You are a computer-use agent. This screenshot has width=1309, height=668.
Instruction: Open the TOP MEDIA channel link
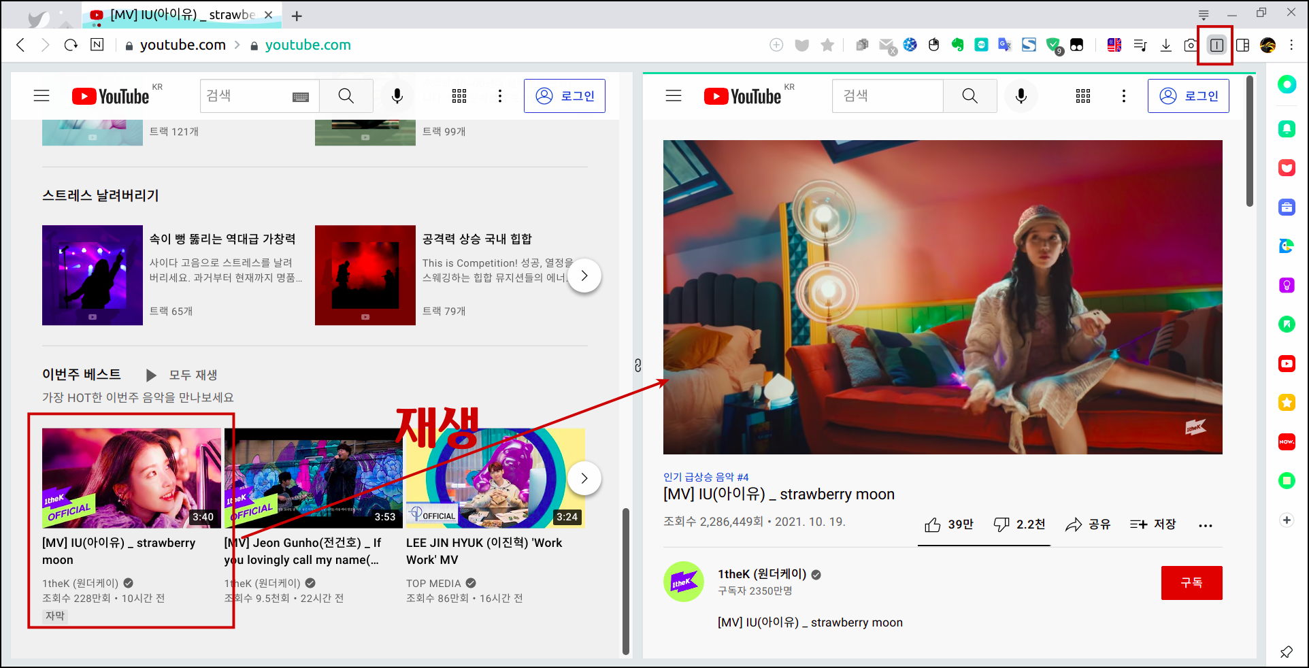(x=433, y=584)
